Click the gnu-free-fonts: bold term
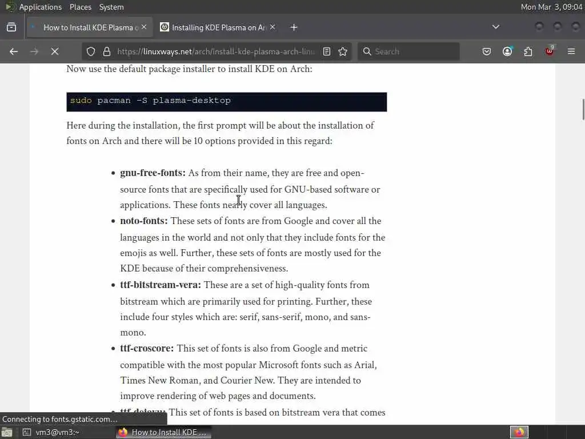Viewport: 585px width, 439px height. tap(153, 173)
